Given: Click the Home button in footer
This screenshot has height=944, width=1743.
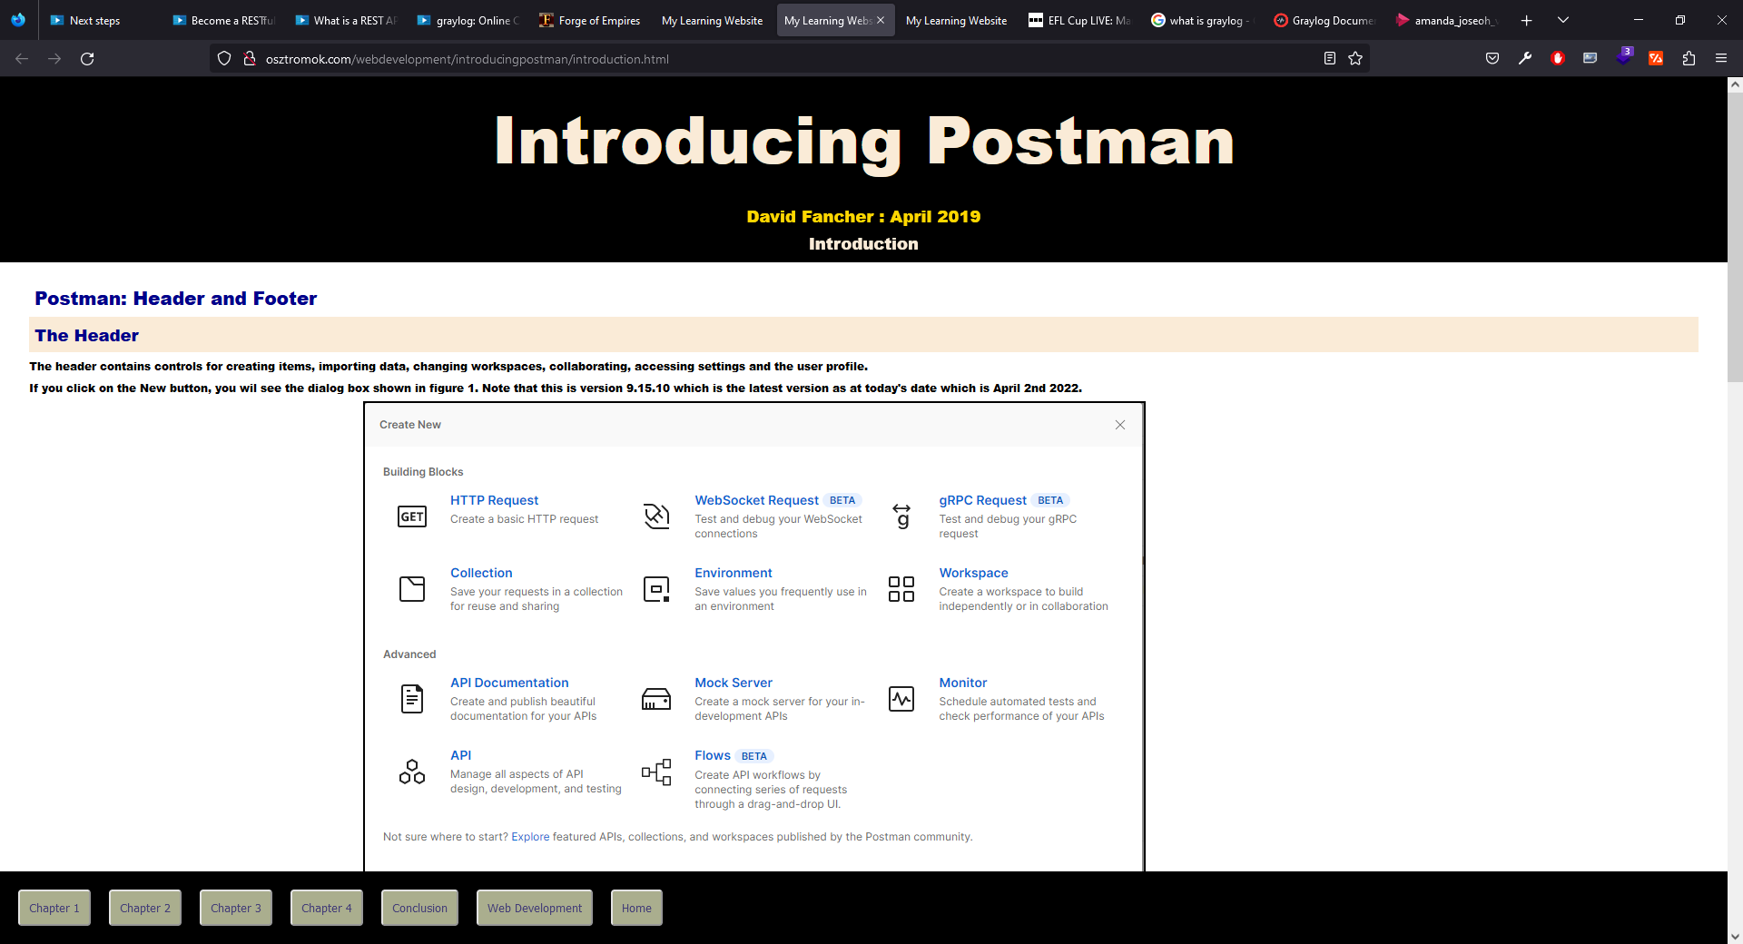Looking at the screenshot, I should pyautogui.click(x=636, y=908).
